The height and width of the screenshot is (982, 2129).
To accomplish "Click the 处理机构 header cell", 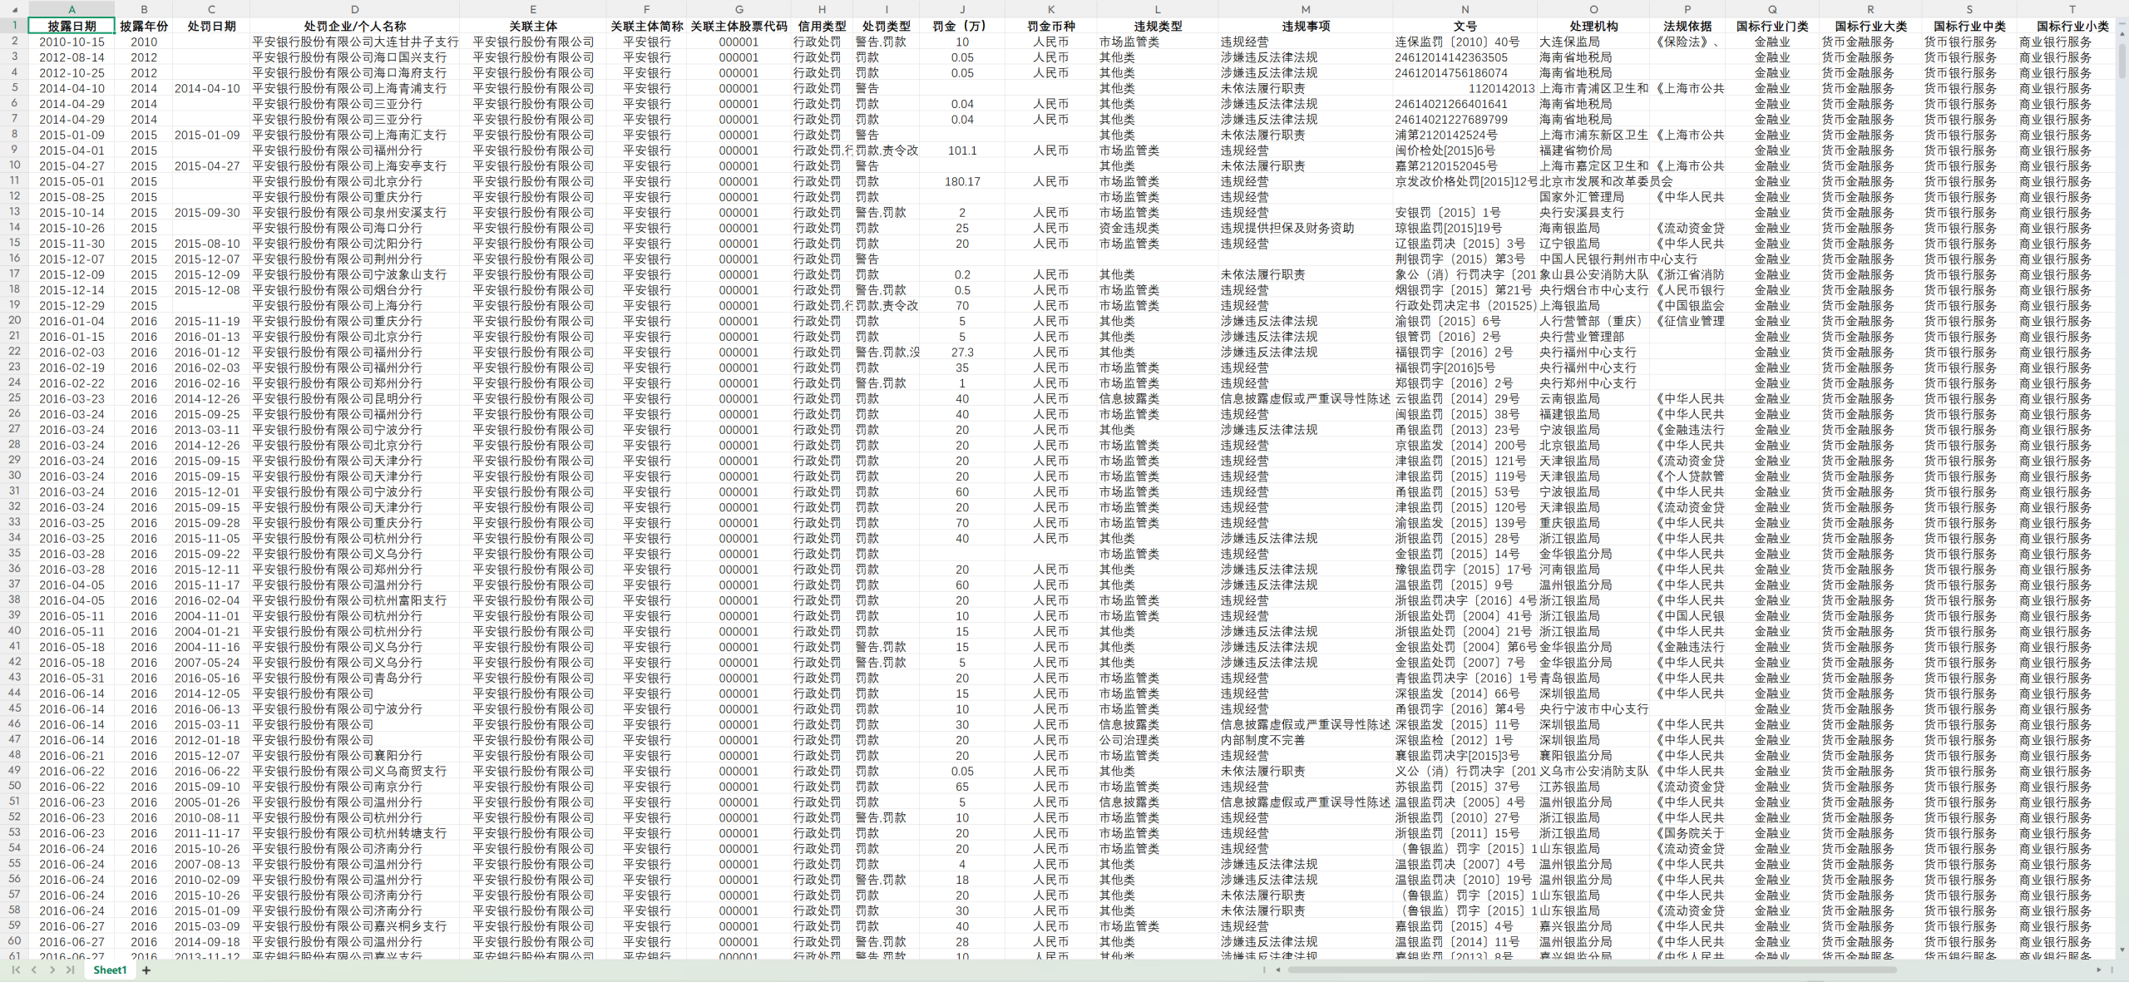I will 1593,26.
